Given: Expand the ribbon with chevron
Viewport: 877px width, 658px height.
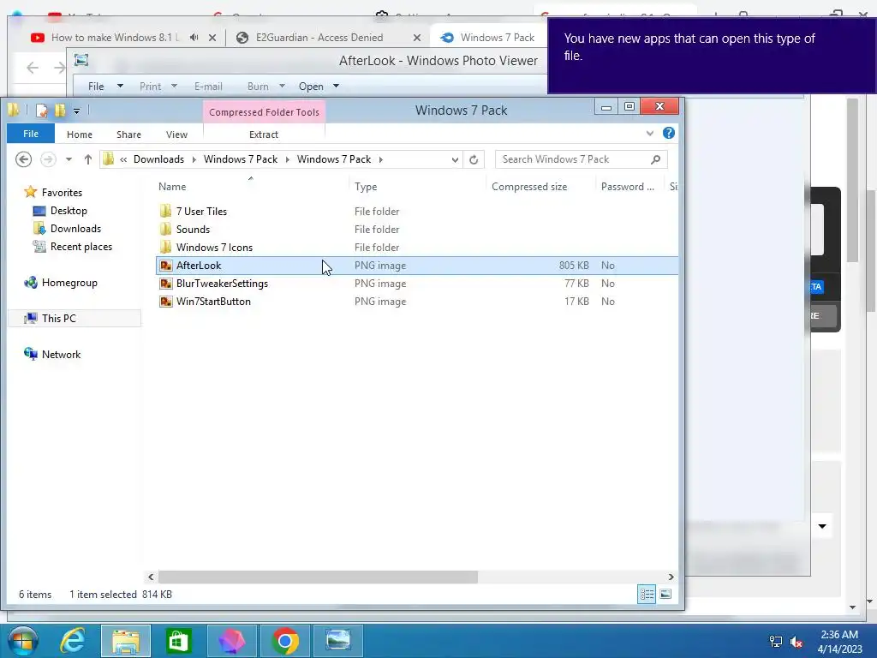Looking at the screenshot, I should pyautogui.click(x=650, y=133).
